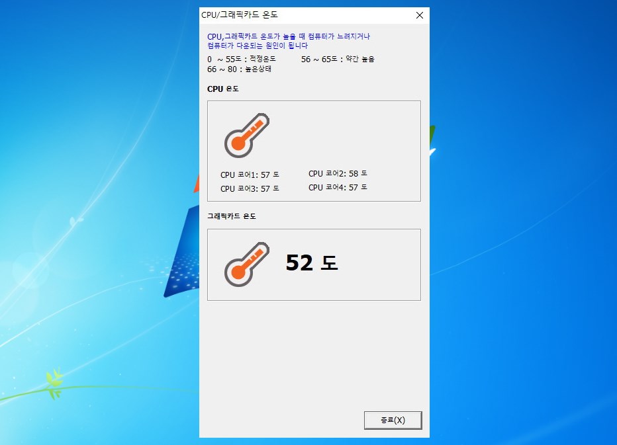Screen dimensions: 617x445
Task: Select the CPU 코어4: 57 도 reading
Action: [338, 188]
